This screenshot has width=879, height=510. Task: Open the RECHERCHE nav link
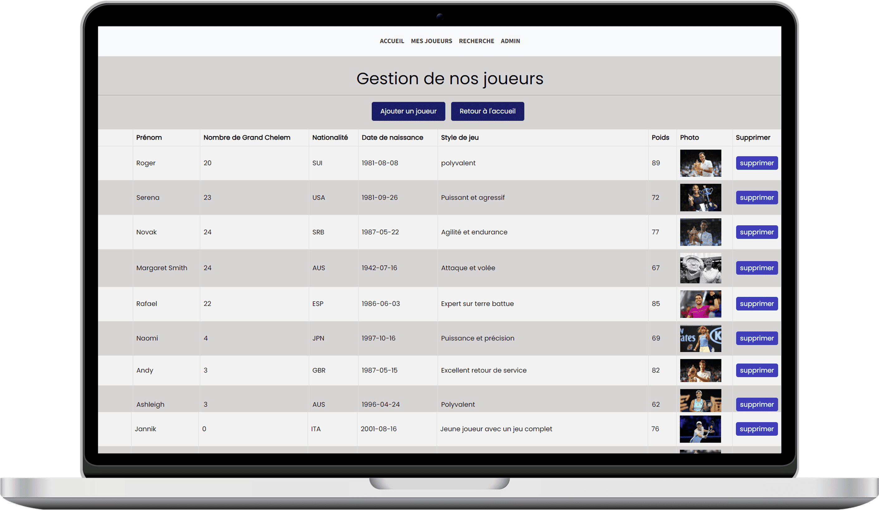[476, 41]
